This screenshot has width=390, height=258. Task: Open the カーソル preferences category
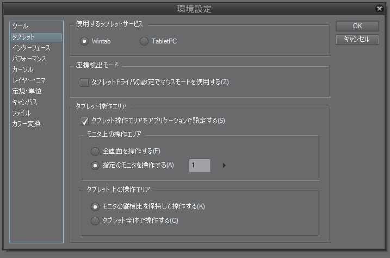pyautogui.click(x=36, y=70)
